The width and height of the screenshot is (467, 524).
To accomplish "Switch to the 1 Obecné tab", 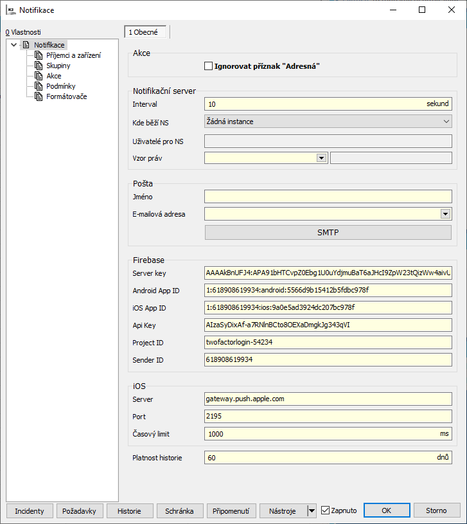I will (145, 32).
